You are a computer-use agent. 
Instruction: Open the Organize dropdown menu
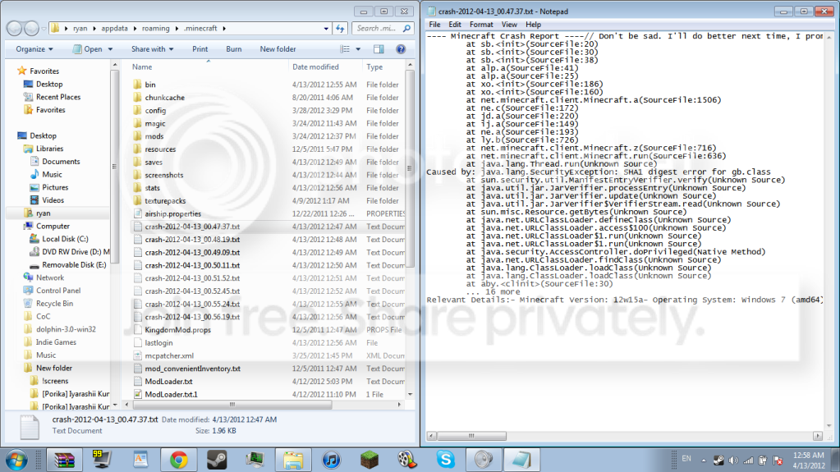(x=34, y=49)
